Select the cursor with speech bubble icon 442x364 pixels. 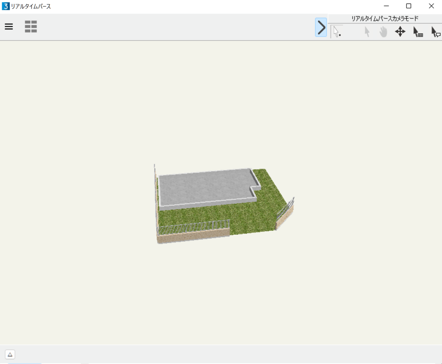[436, 32]
